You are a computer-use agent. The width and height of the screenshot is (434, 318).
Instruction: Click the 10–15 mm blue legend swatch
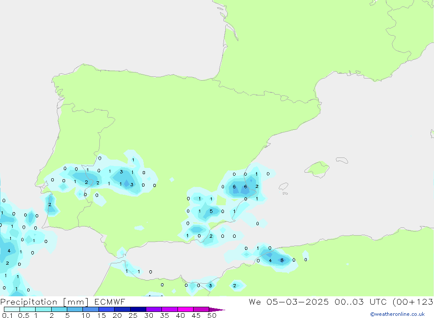91,309
